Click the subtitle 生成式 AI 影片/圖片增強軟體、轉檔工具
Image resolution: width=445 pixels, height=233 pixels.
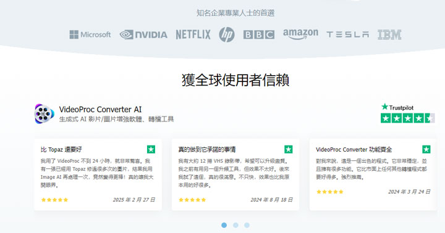tap(116, 119)
